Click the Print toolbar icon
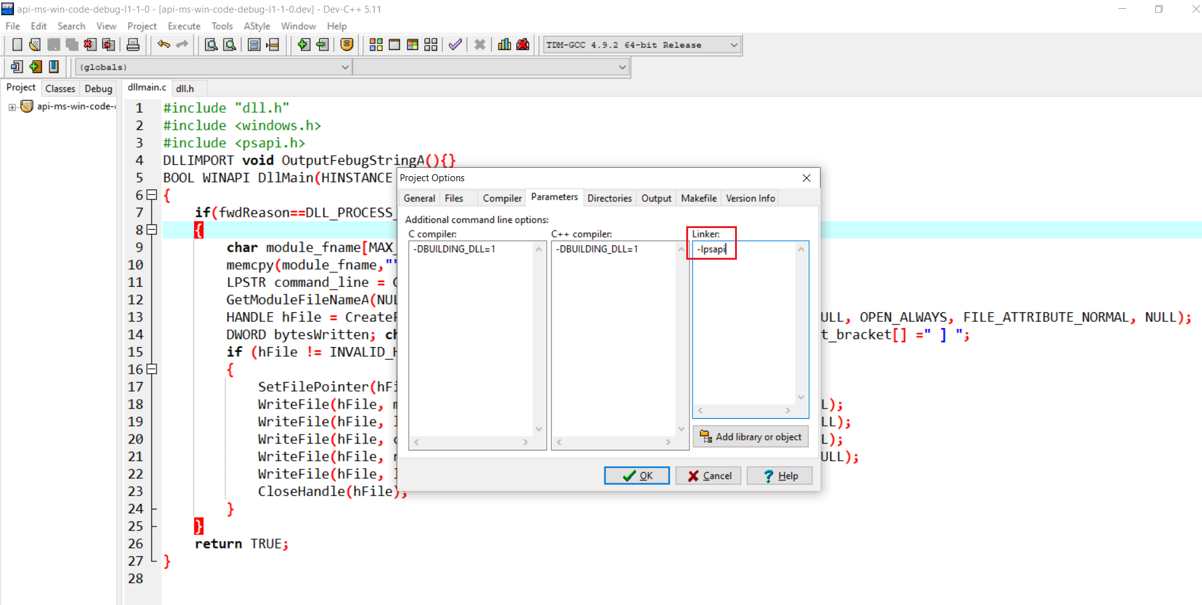1202x605 pixels. pos(133,44)
